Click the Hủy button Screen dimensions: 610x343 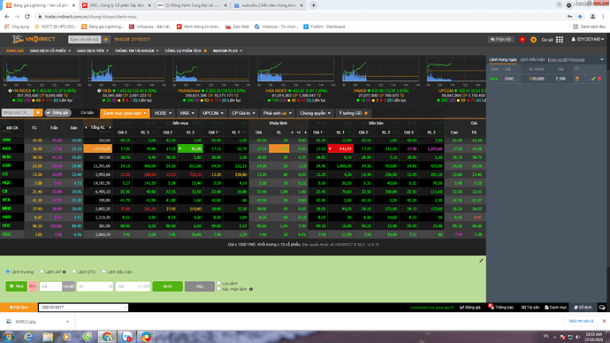pyautogui.click(x=199, y=286)
